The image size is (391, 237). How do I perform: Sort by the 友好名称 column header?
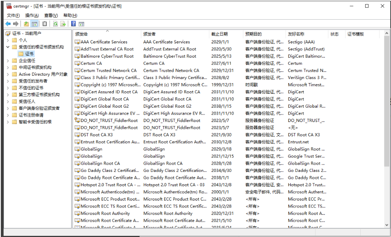coord(307,34)
